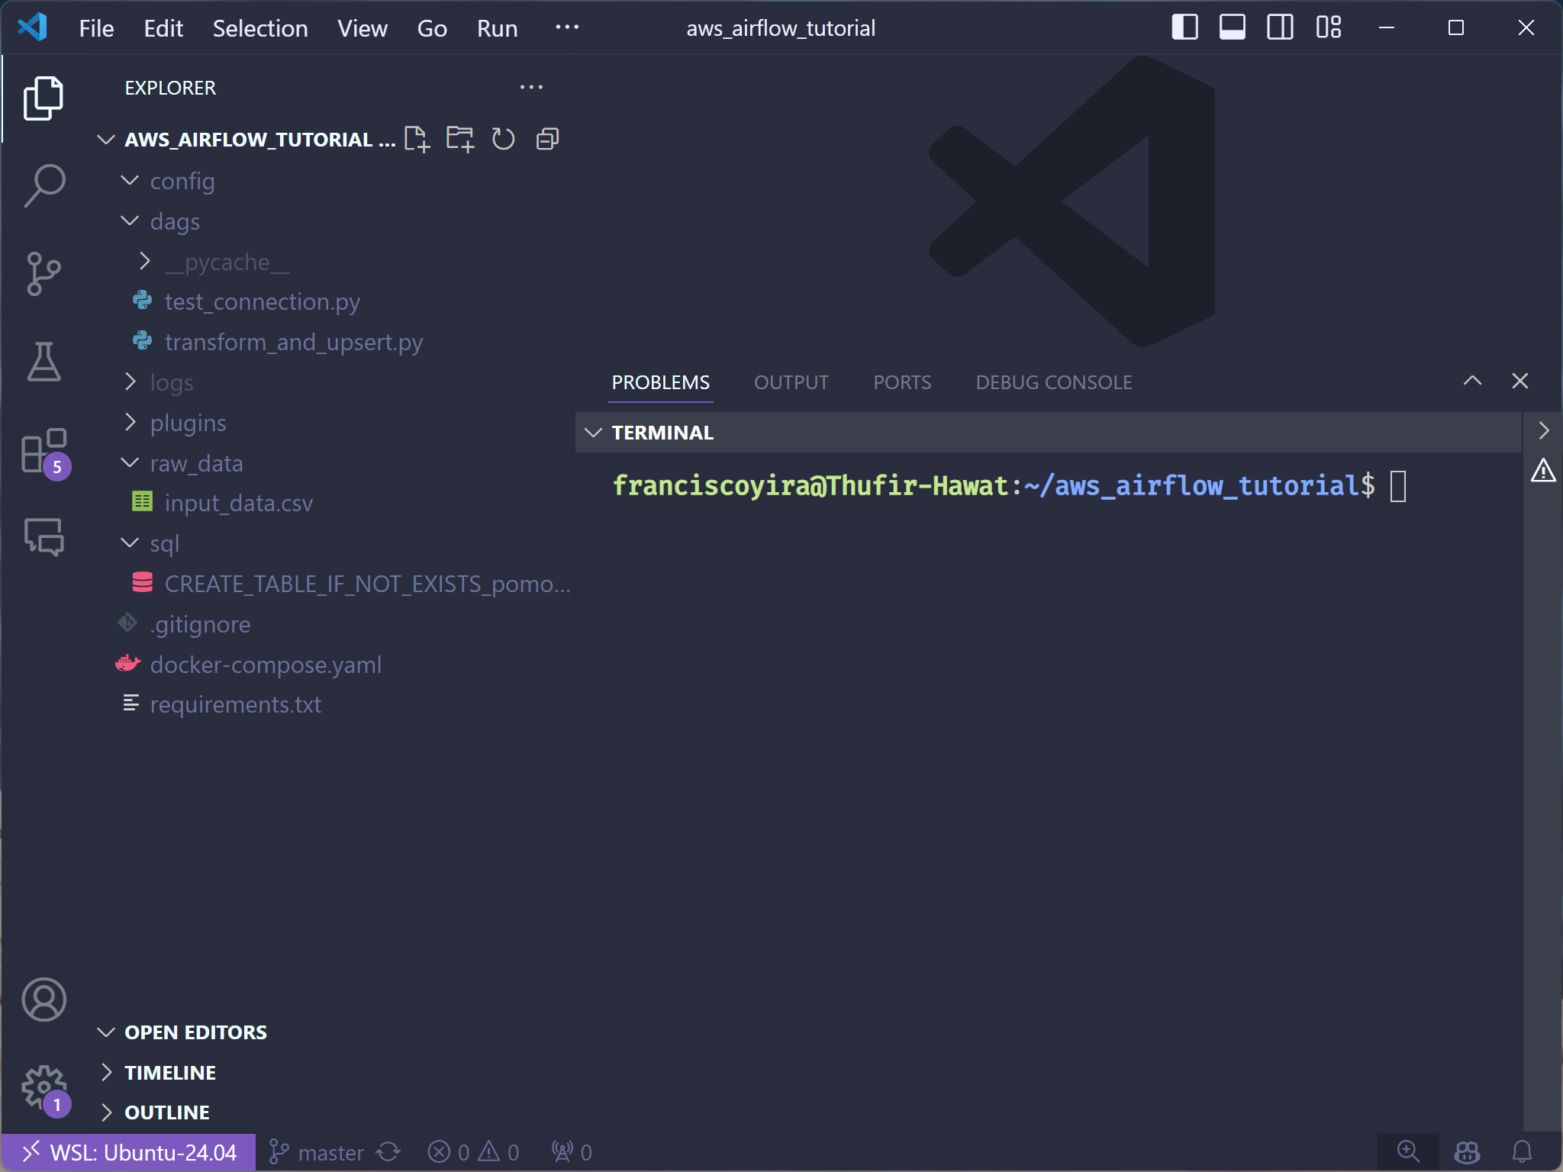Image resolution: width=1563 pixels, height=1172 pixels.
Task: Open the Explorer view icon
Action: point(44,98)
